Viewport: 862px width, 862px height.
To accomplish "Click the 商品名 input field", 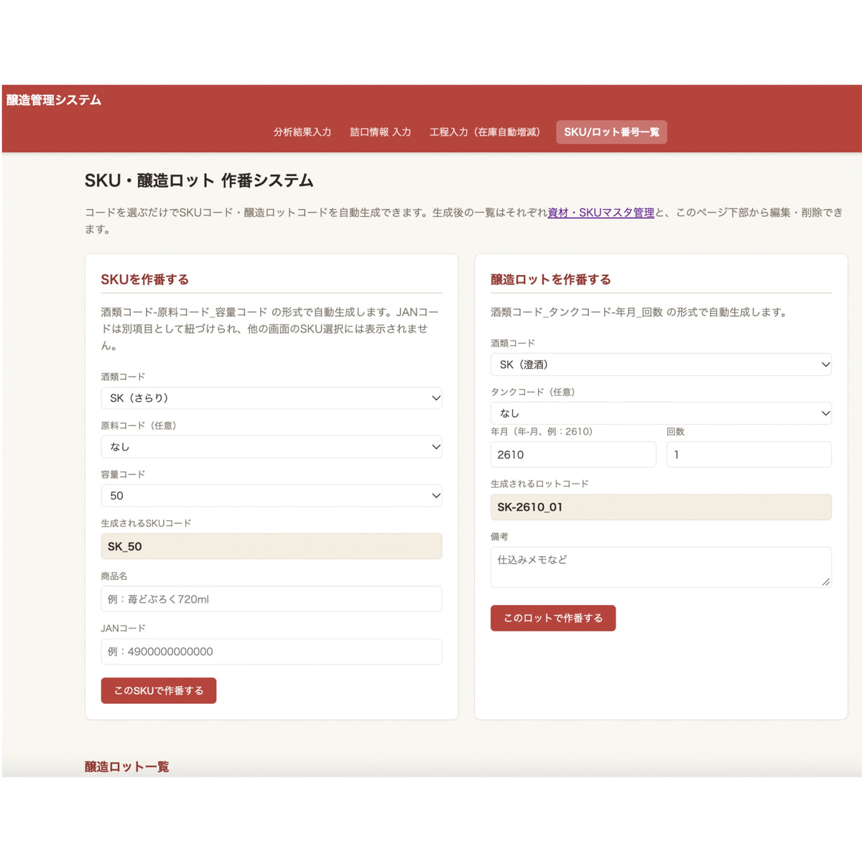I will [272, 599].
